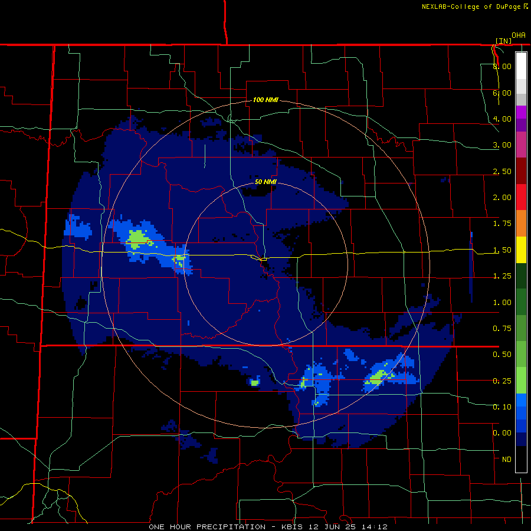The height and width of the screenshot is (531, 531).
Task: Select the 3.00 legend value
Action: pyautogui.click(x=502, y=145)
